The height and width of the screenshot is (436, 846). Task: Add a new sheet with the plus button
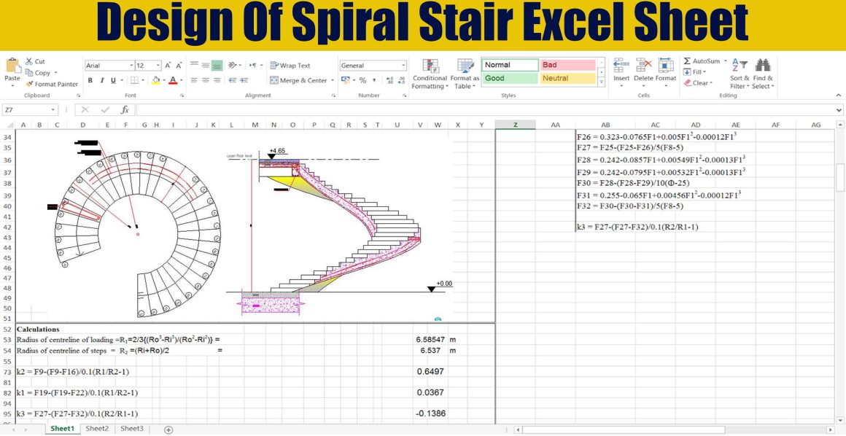pyautogui.click(x=167, y=429)
